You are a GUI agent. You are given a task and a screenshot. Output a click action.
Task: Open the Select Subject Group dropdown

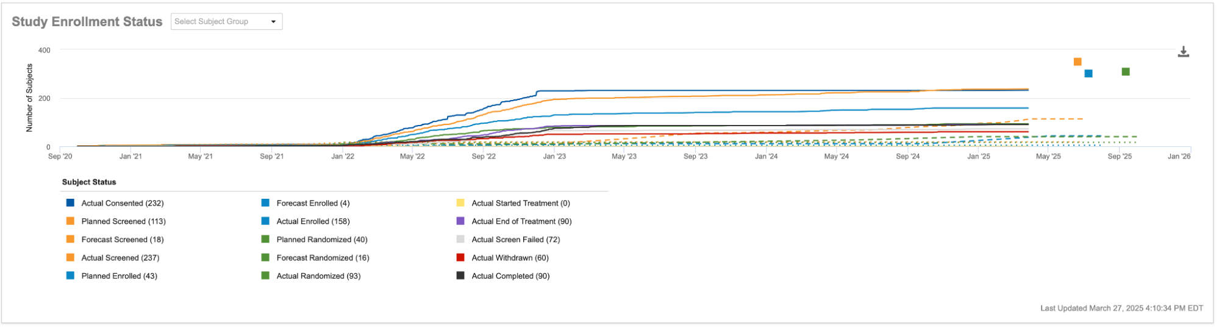coord(220,22)
